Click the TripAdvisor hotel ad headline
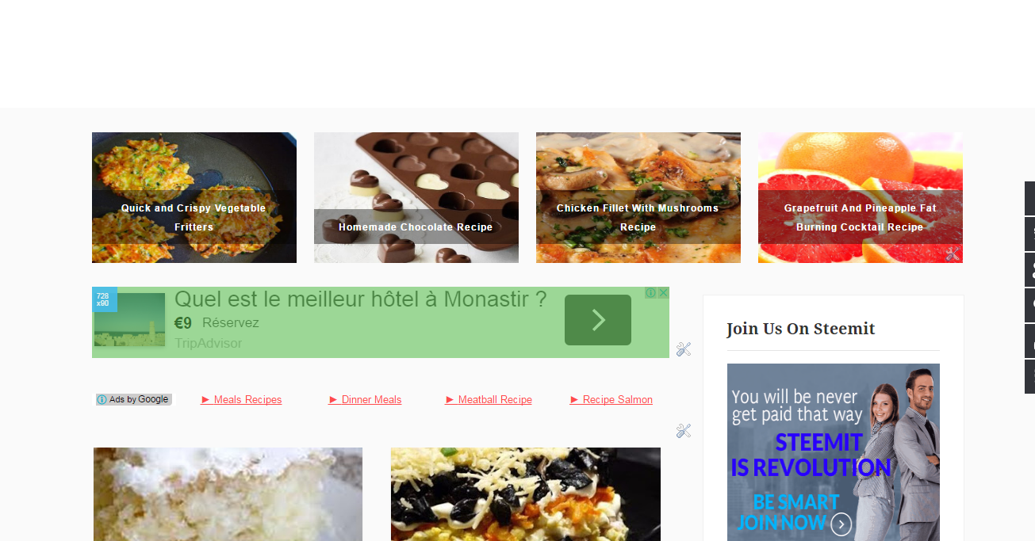This screenshot has height=541, width=1035. [x=361, y=299]
